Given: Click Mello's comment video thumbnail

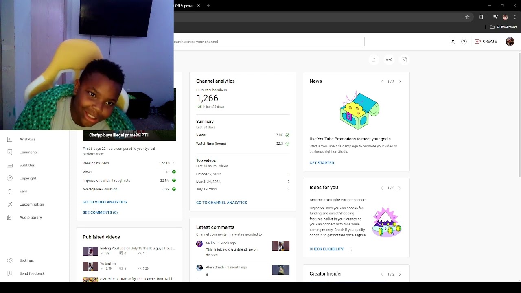Looking at the screenshot, I should point(281,245).
